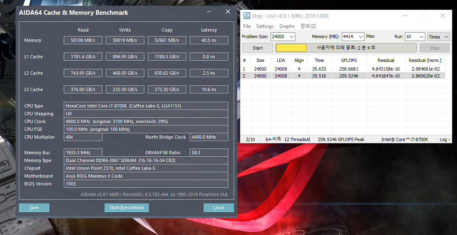Click the L3 Cache Latency 10.6 ns value
Screen dimensions: 457x235
(x=209, y=89)
